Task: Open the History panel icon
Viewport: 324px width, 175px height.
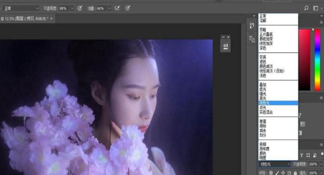Action: 252,25
